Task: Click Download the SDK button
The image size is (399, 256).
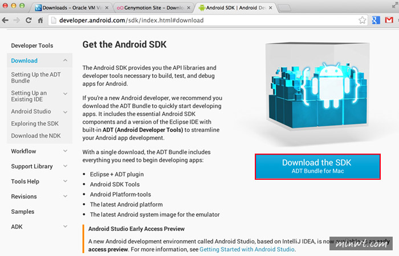Action: point(317,166)
